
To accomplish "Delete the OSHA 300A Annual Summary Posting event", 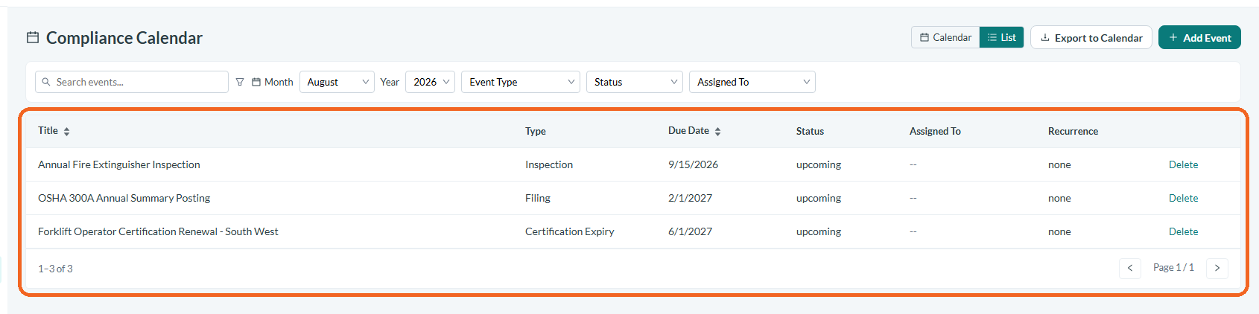I will click(x=1183, y=198).
